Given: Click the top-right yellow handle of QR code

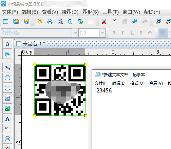Looking at the screenshot, I should (85, 64).
